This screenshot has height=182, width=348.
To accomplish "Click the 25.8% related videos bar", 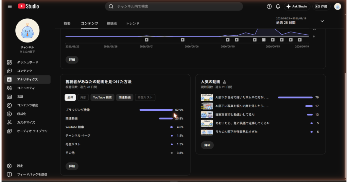I will tap(166, 119).
